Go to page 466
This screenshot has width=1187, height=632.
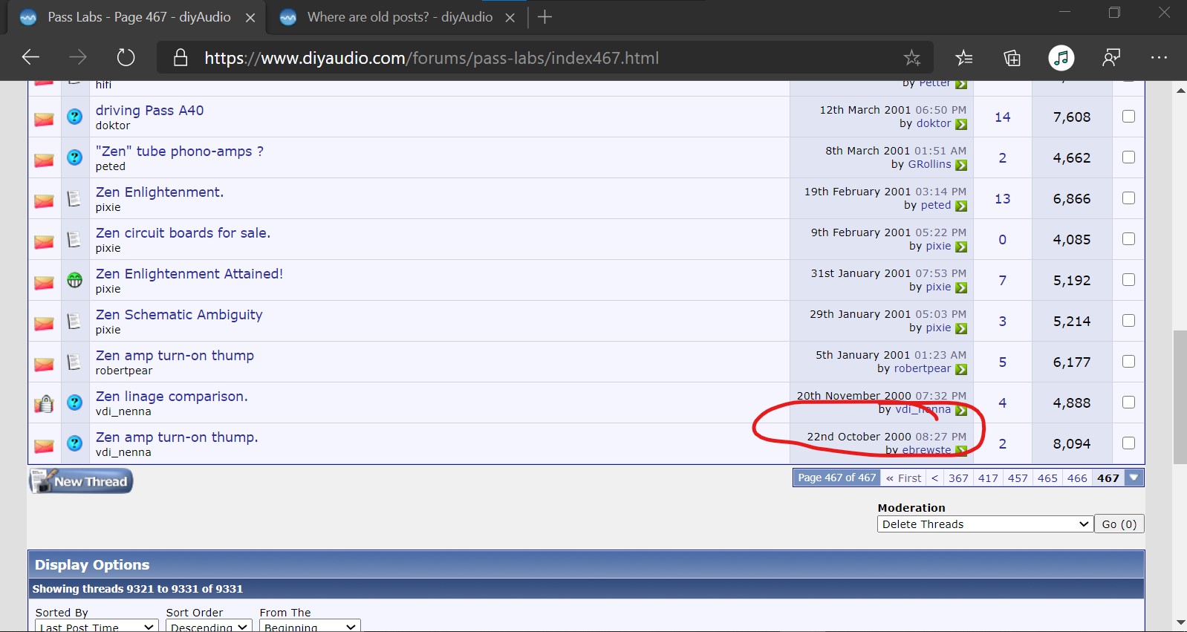pyautogui.click(x=1077, y=478)
